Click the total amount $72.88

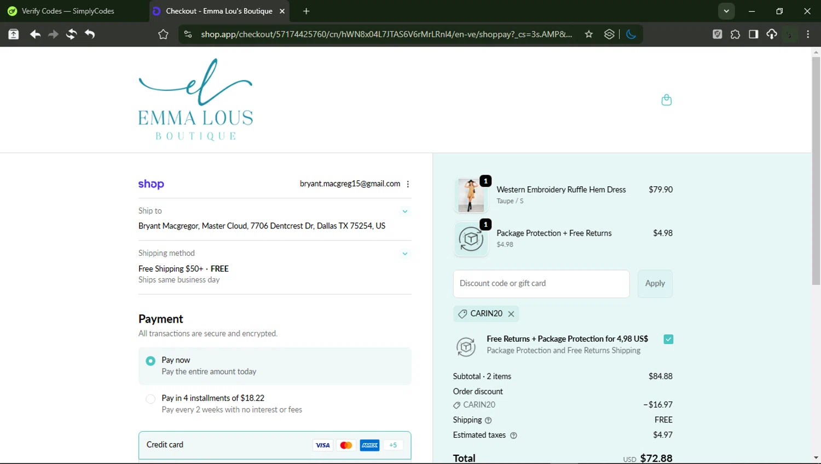point(656,459)
